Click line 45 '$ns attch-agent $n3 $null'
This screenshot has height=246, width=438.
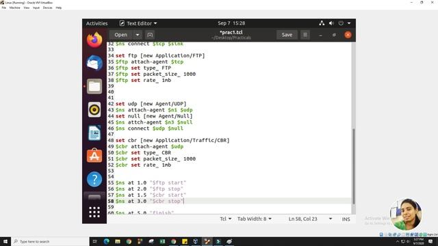tap(154, 122)
